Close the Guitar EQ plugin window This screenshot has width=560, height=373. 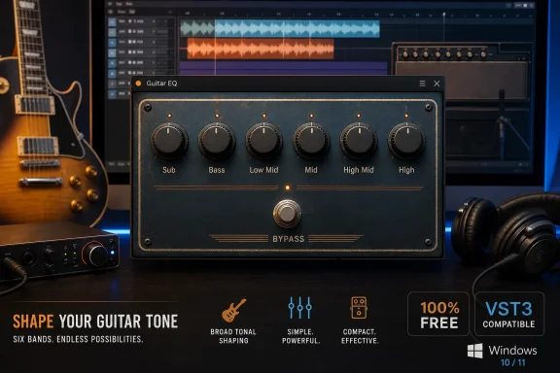(437, 84)
